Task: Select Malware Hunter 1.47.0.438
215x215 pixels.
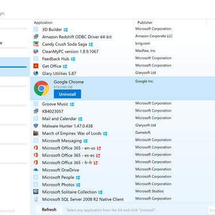Action: [67, 126]
